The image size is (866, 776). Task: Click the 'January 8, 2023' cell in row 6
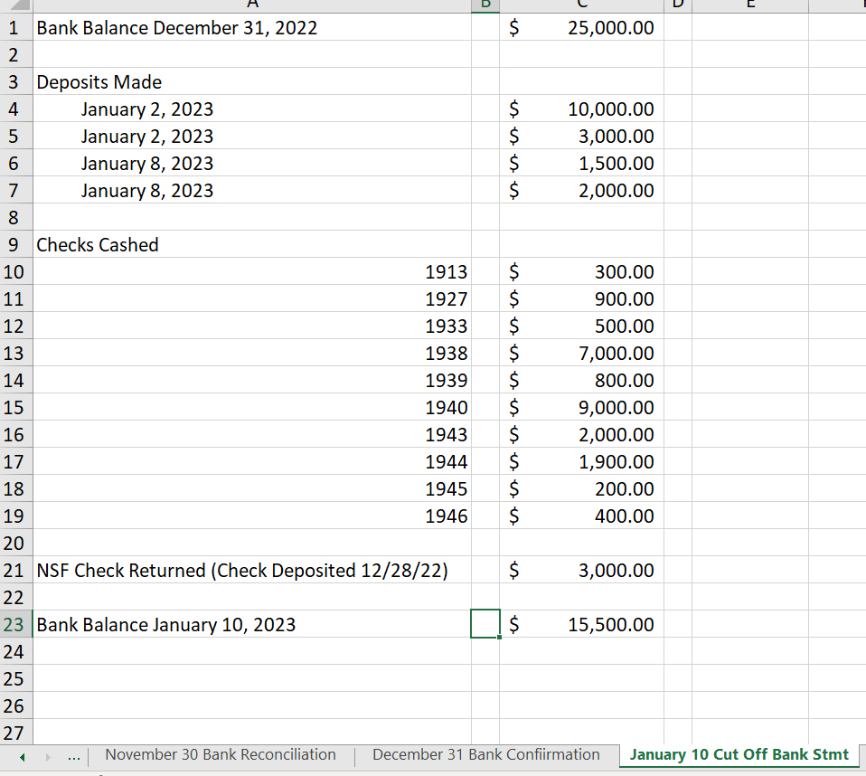pyautogui.click(x=252, y=163)
